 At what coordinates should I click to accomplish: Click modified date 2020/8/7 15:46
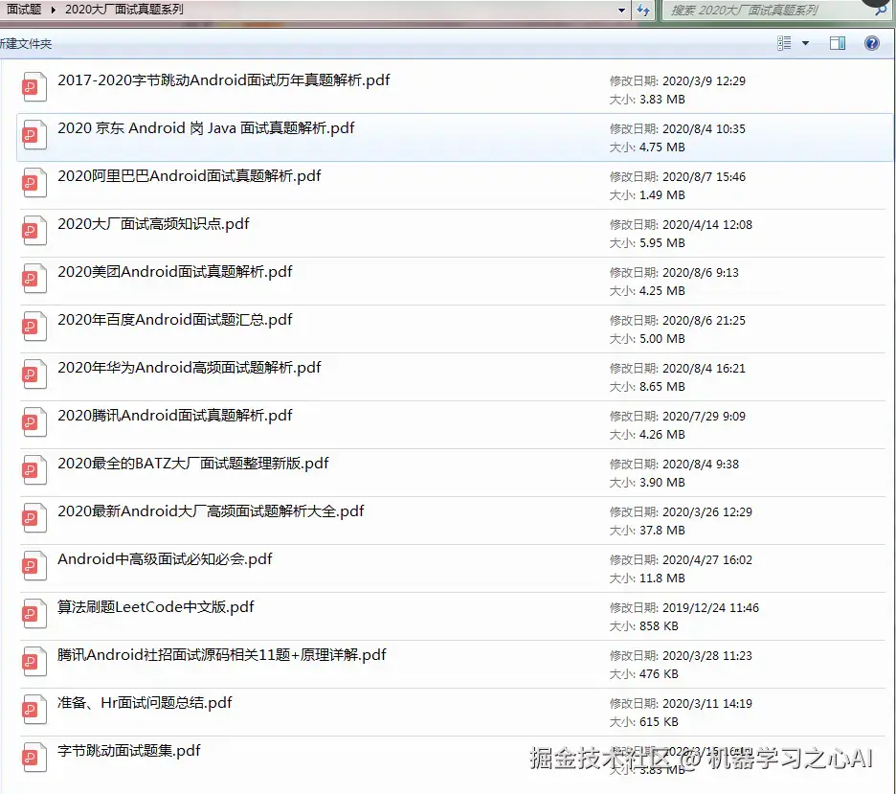point(704,177)
